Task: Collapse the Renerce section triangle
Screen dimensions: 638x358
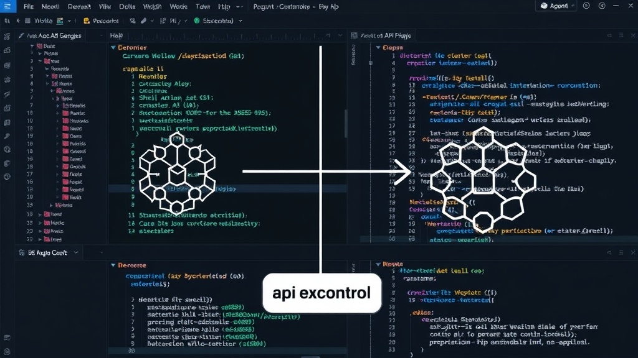Action: pos(113,265)
